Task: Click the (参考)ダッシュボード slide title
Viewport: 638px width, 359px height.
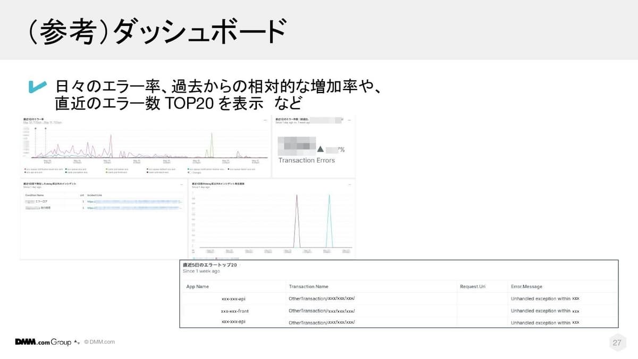Action: tap(157, 31)
